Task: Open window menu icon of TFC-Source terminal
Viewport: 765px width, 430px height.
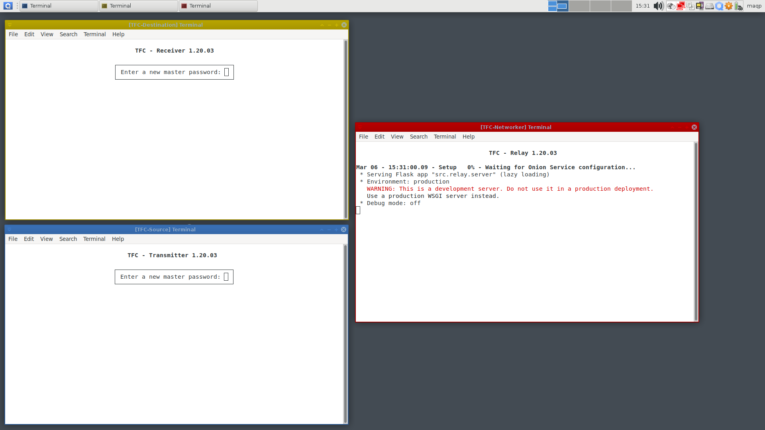Action: 9,230
